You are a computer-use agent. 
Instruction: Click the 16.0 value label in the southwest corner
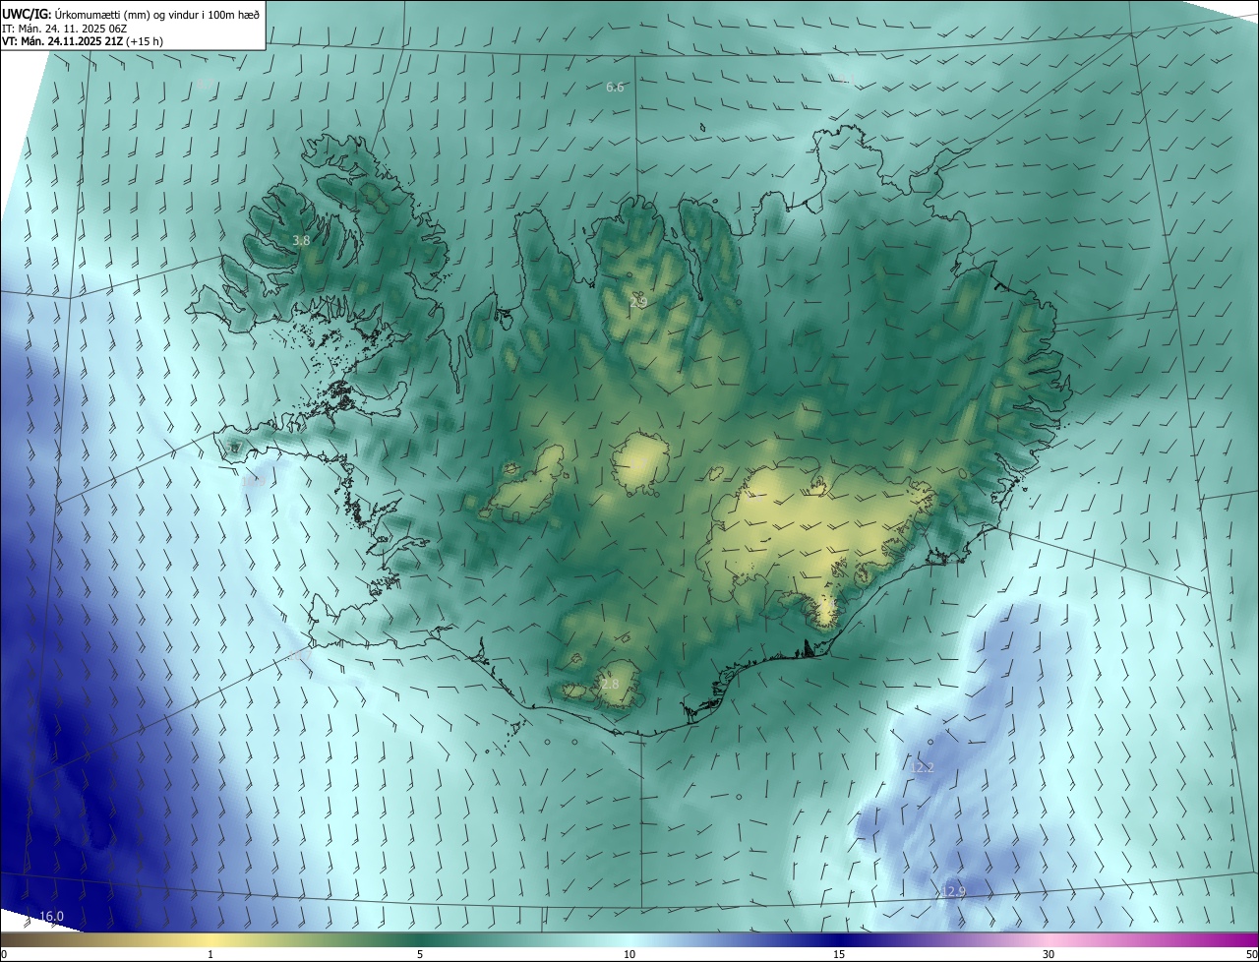click(x=51, y=917)
